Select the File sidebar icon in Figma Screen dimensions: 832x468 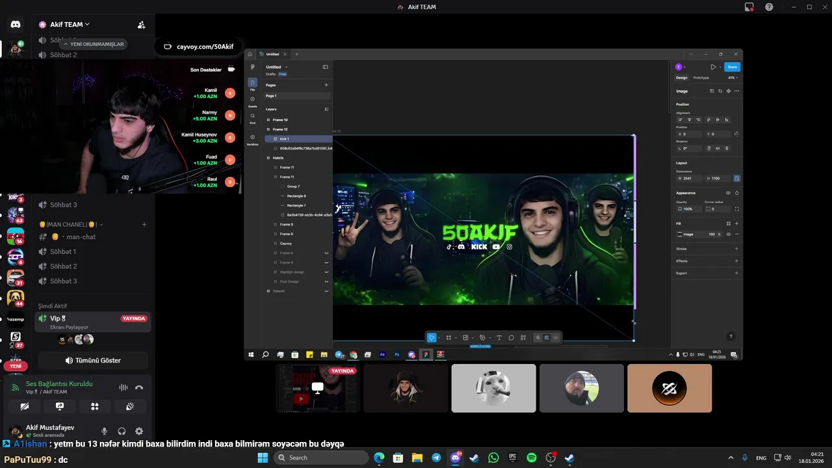click(252, 84)
